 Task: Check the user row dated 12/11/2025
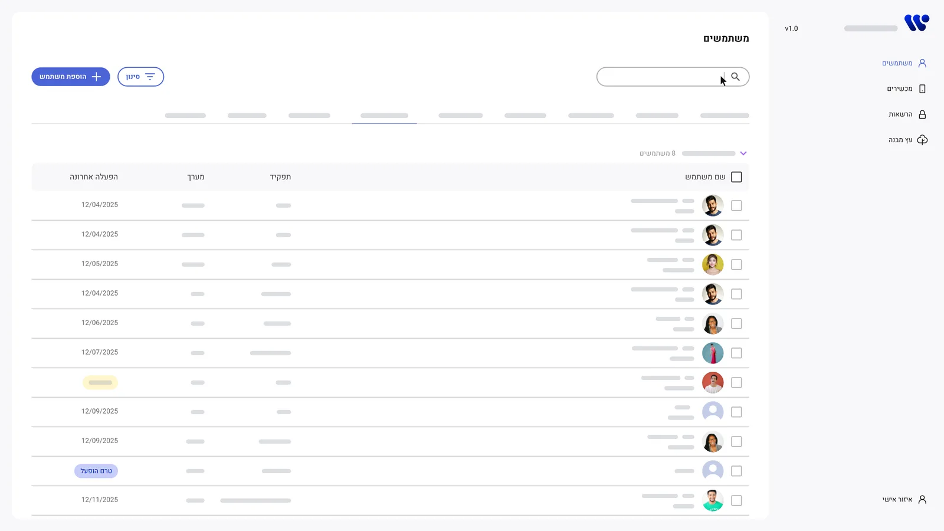pos(736,500)
